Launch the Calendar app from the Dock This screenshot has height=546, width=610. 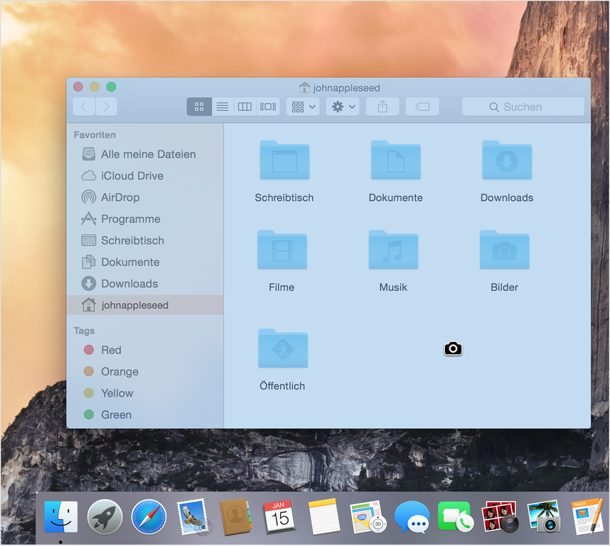(280, 516)
